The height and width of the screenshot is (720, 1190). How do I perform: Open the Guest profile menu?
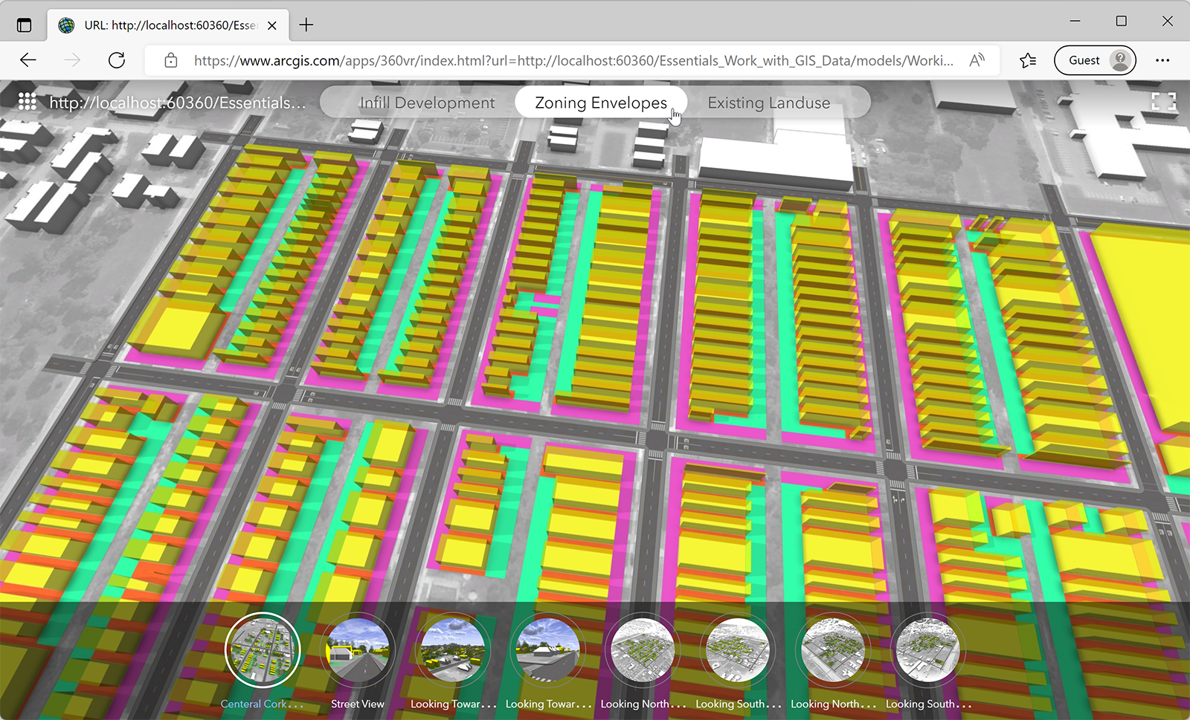coord(1094,60)
